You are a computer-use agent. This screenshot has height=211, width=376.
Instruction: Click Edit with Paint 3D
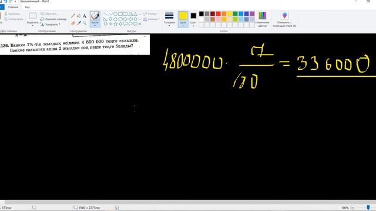pos(284,19)
